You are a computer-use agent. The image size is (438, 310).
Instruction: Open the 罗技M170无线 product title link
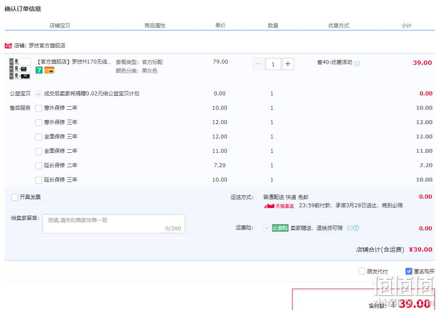tap(74, 62)
